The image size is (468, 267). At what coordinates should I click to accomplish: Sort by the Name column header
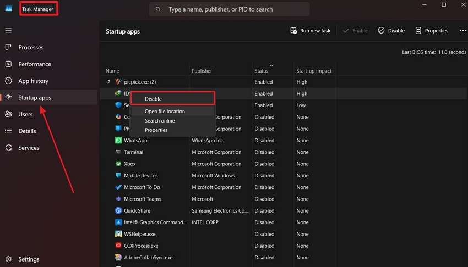[x=112, y=70]
